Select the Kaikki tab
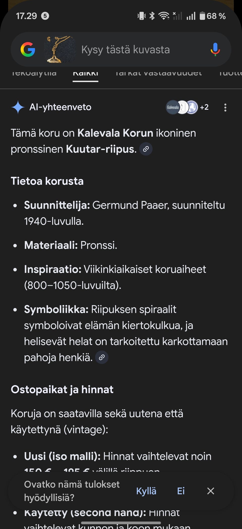The image size is (242, 529). coord(85,73)
